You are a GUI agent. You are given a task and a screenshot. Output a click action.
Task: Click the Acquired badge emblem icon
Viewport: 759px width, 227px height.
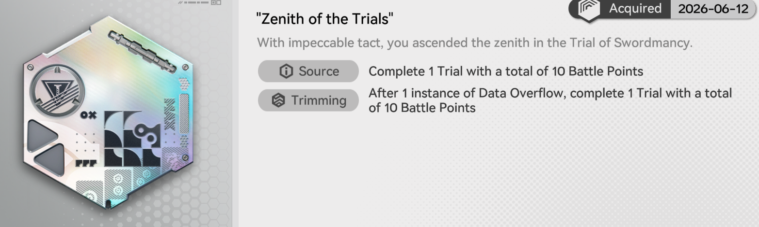(x=589, y=10)
